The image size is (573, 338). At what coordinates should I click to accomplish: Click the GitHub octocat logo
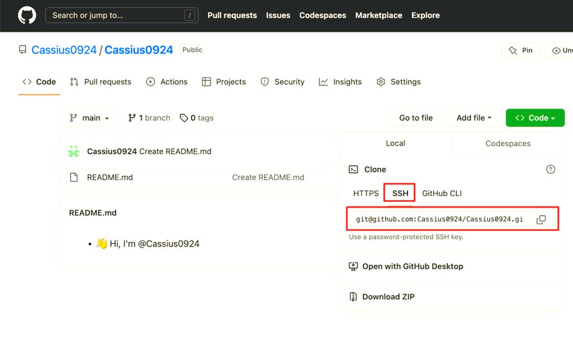(27, 16)
